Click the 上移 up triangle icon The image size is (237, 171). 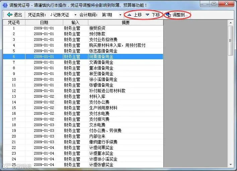129,15
